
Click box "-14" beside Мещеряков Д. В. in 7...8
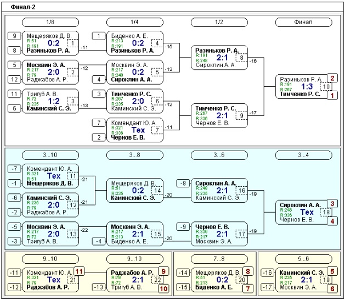pos(183,273)
